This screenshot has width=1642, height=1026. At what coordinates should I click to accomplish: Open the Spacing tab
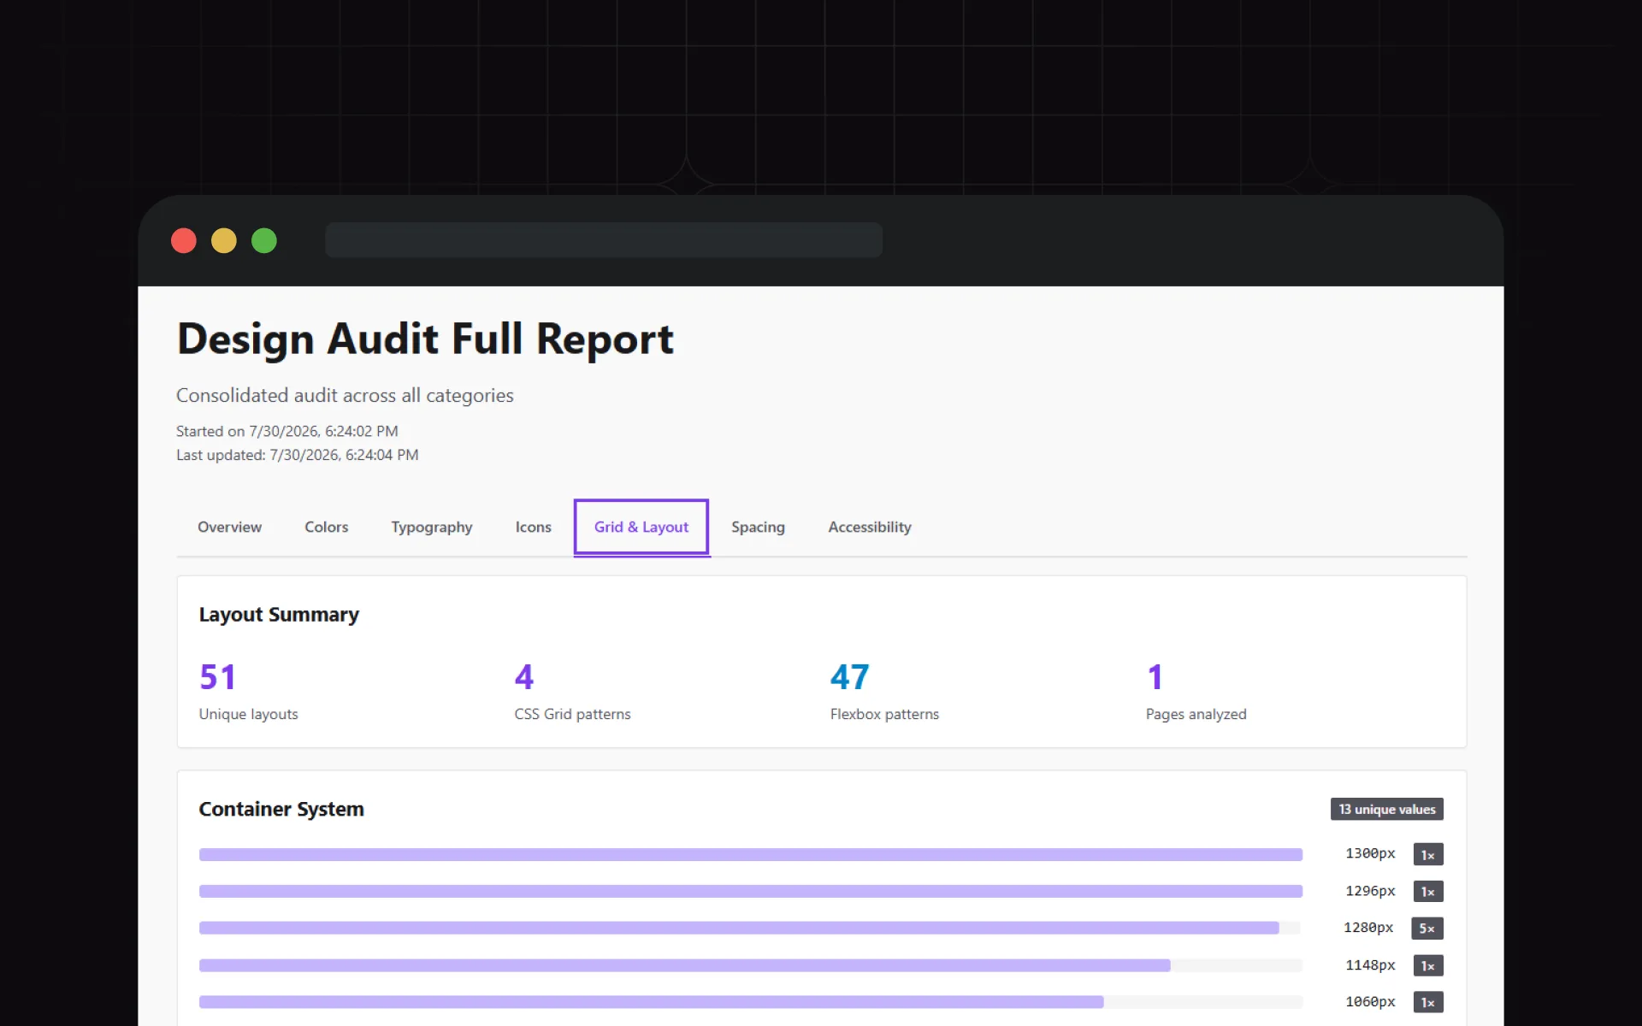pyautogui.click(x=758, y=527)
